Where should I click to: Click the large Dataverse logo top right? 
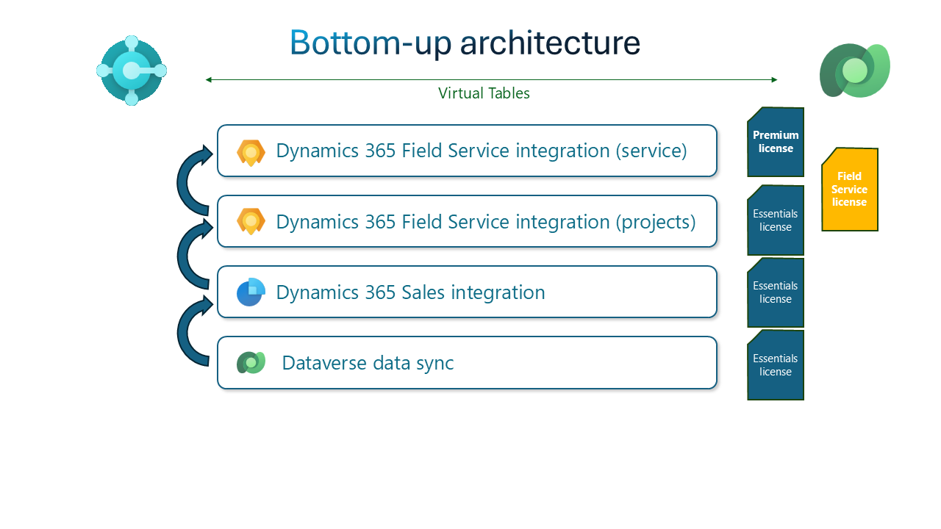pos(854,71)
